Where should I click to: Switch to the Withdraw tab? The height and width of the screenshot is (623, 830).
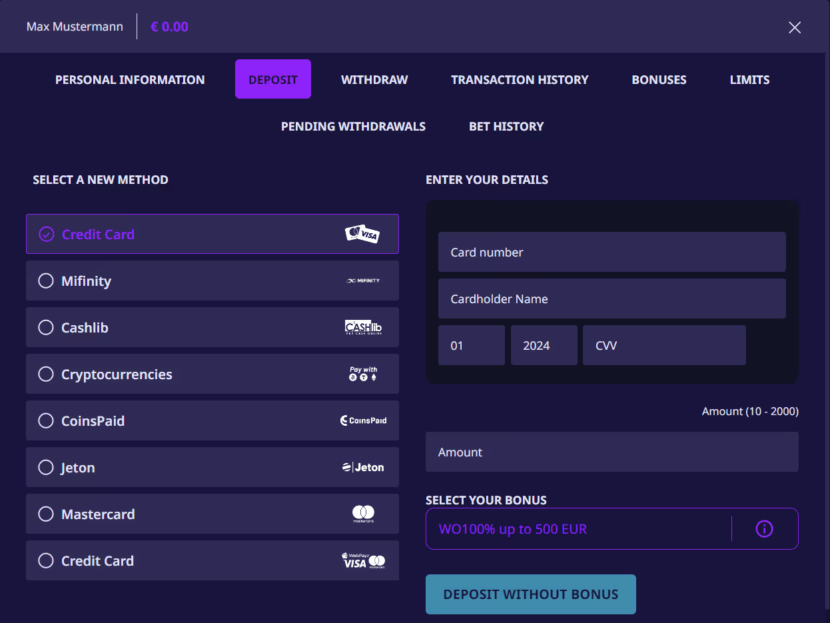[374, 79]
